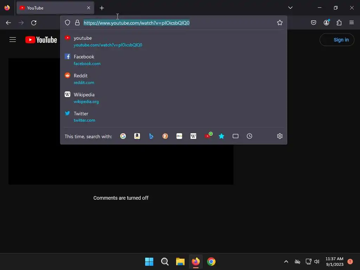
Task: Open volume control in tray
Action: (317, 262)
